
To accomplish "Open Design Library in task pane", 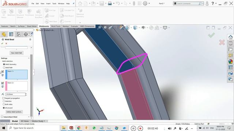I will click(x=231, y=43).
